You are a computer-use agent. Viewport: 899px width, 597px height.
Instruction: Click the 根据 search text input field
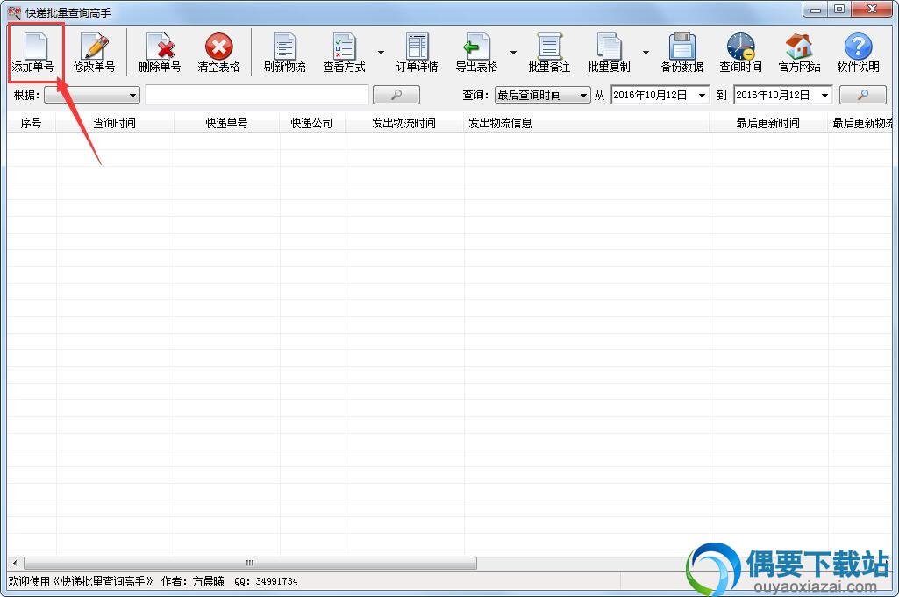(x=257, y=95)
